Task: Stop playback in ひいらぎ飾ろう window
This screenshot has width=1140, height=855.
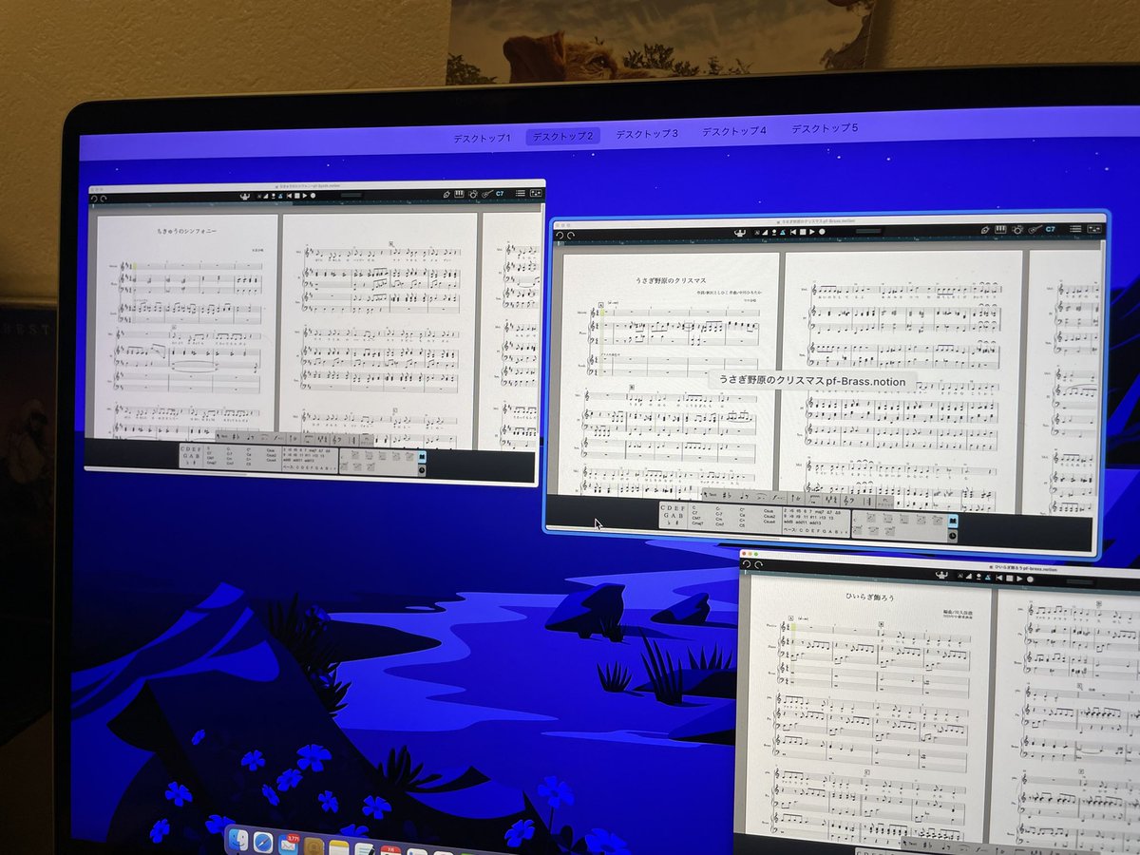Action: pos(1010,578)
